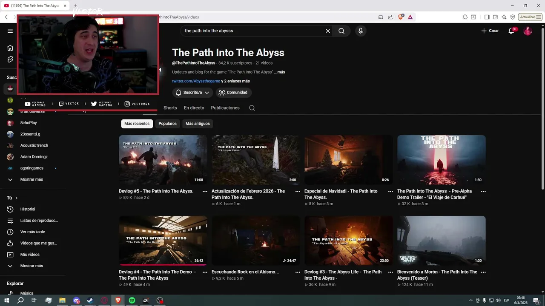Open the Crear create button
545x306 pixels.
490,31
